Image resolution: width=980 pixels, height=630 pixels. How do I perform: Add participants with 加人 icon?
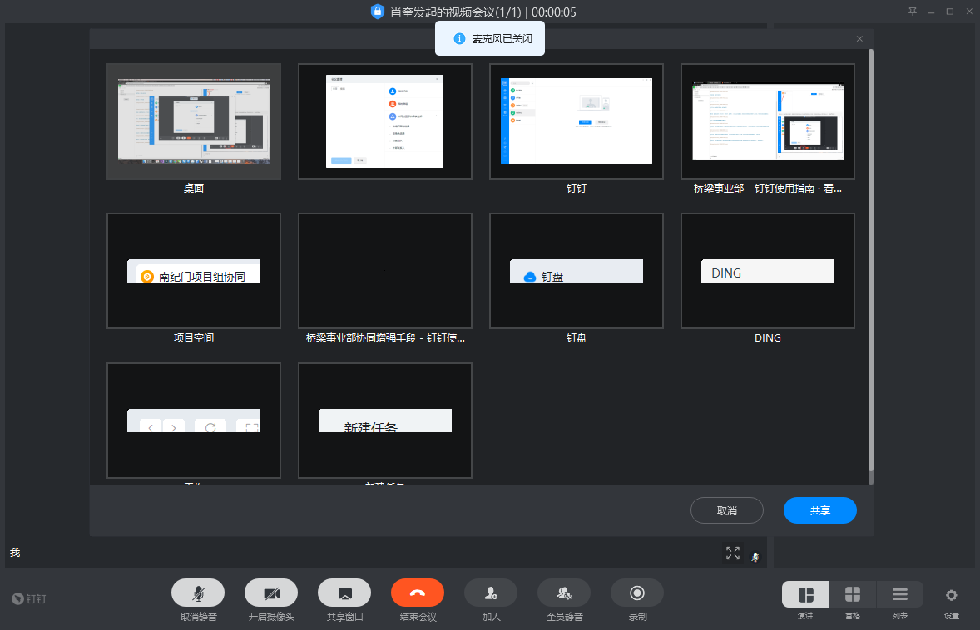coord(491,593)
